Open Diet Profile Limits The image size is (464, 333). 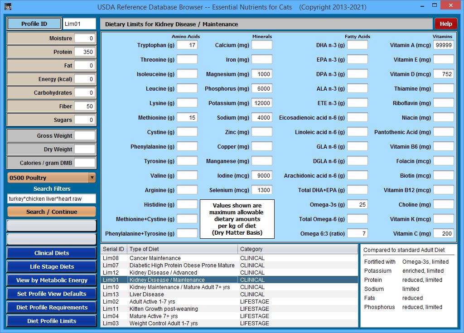(52, 321)
